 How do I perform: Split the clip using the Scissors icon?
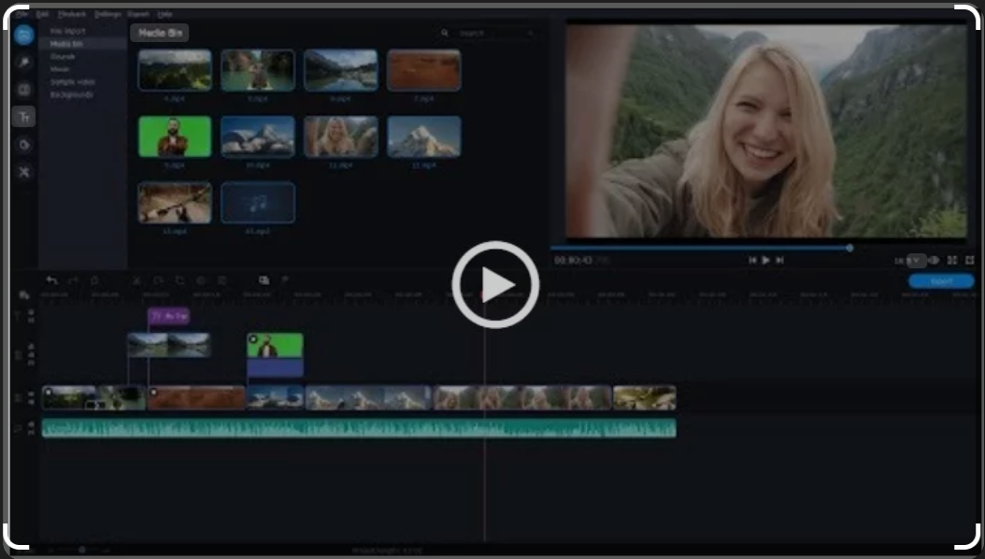point(137,280)
